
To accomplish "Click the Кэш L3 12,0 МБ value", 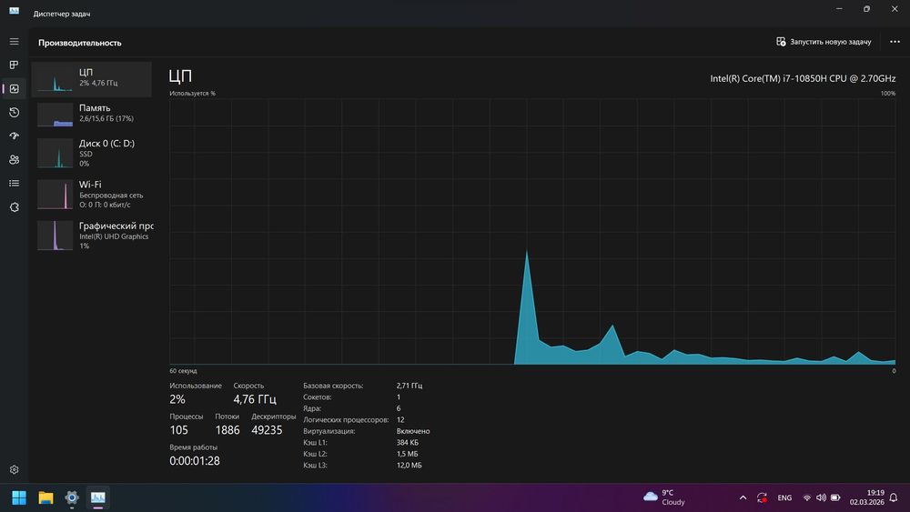I will pos(409,466).
